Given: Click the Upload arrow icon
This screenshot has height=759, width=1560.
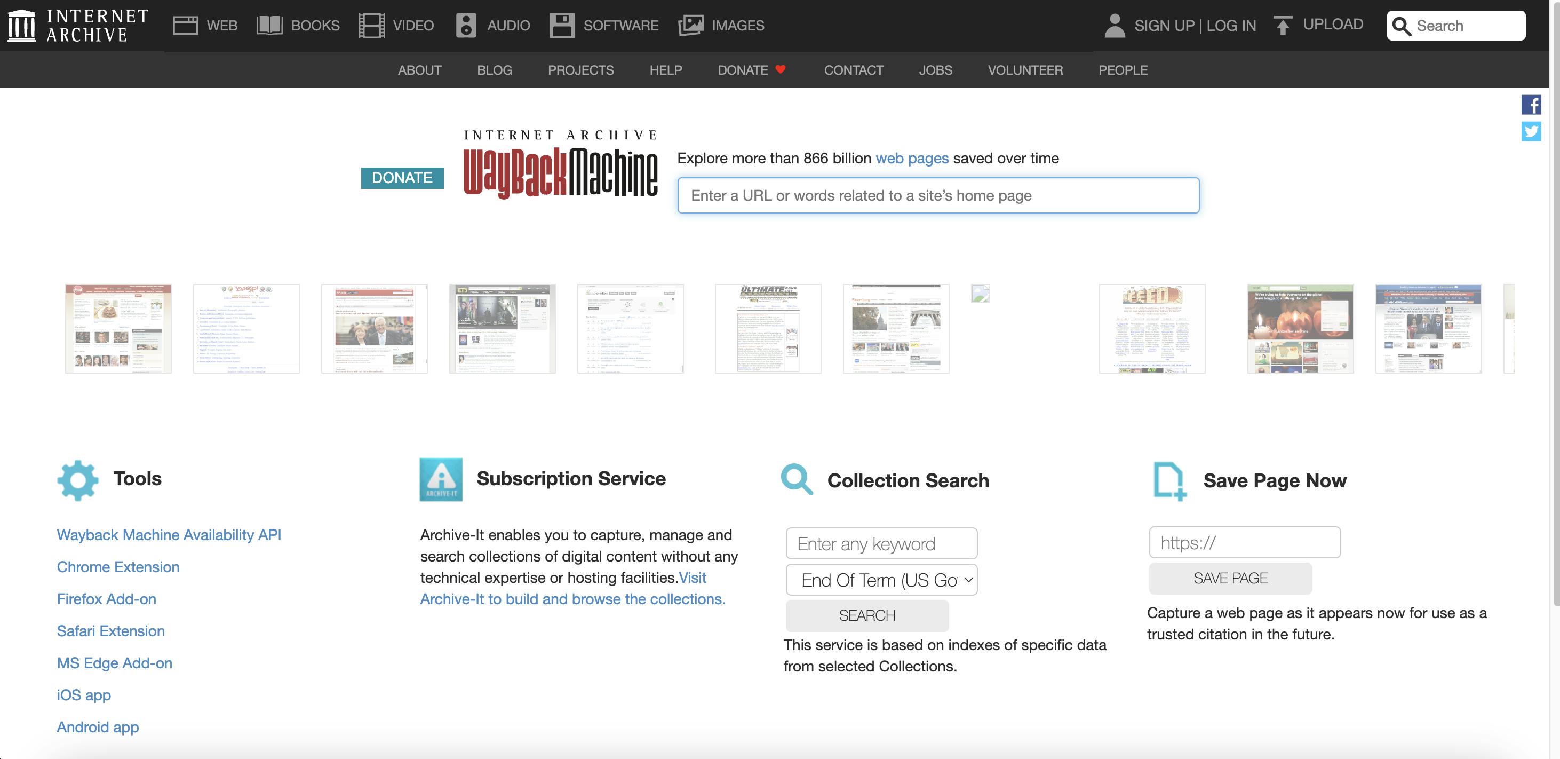Looking at the screenshot, I should coord(1283,25).
